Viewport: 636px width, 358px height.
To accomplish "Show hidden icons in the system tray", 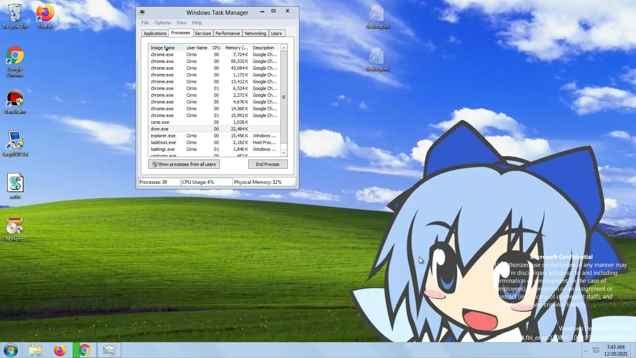I will pyautogui.click(x=586, y=350).
